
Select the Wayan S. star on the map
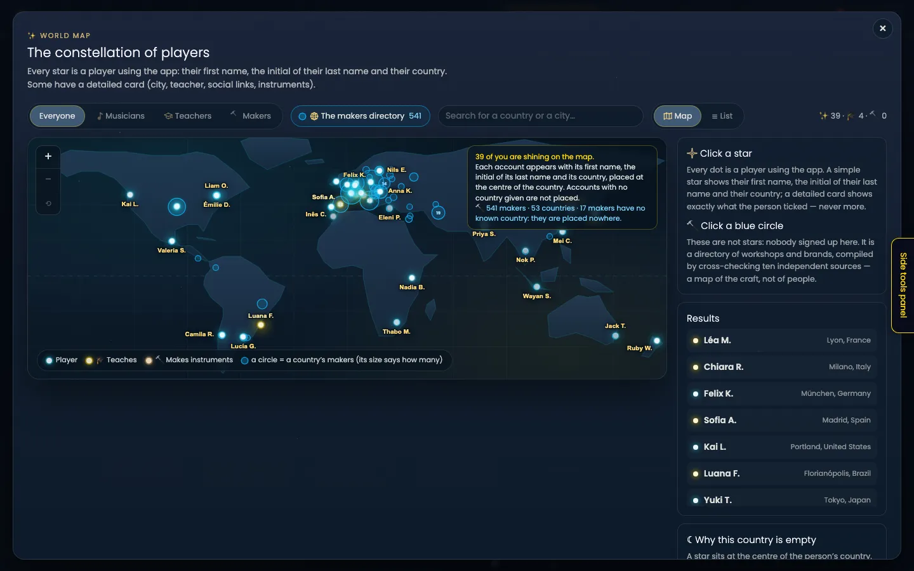pos(537,287)
